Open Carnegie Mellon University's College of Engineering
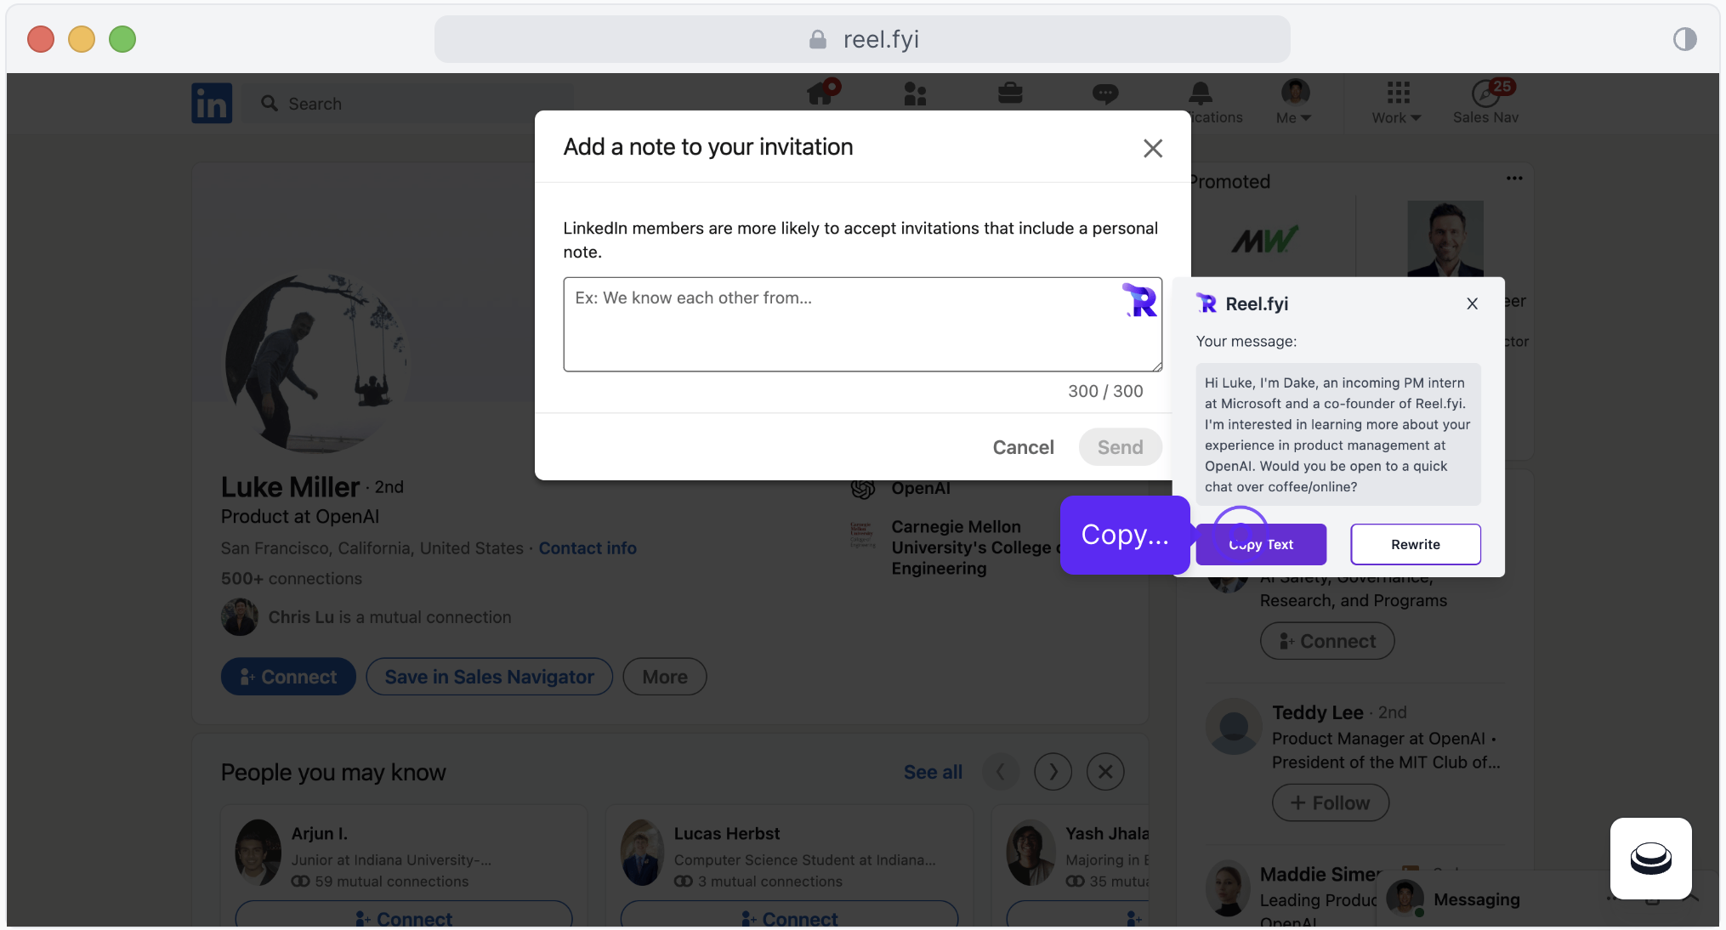The width and height of the screenshot is (1726, 930). (x=976, y=547)
